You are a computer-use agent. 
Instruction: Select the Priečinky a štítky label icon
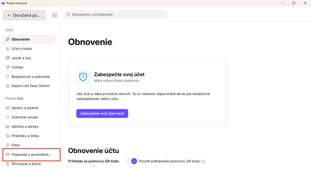8,136
